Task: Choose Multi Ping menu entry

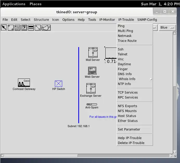Action: [x=135, y=31]
